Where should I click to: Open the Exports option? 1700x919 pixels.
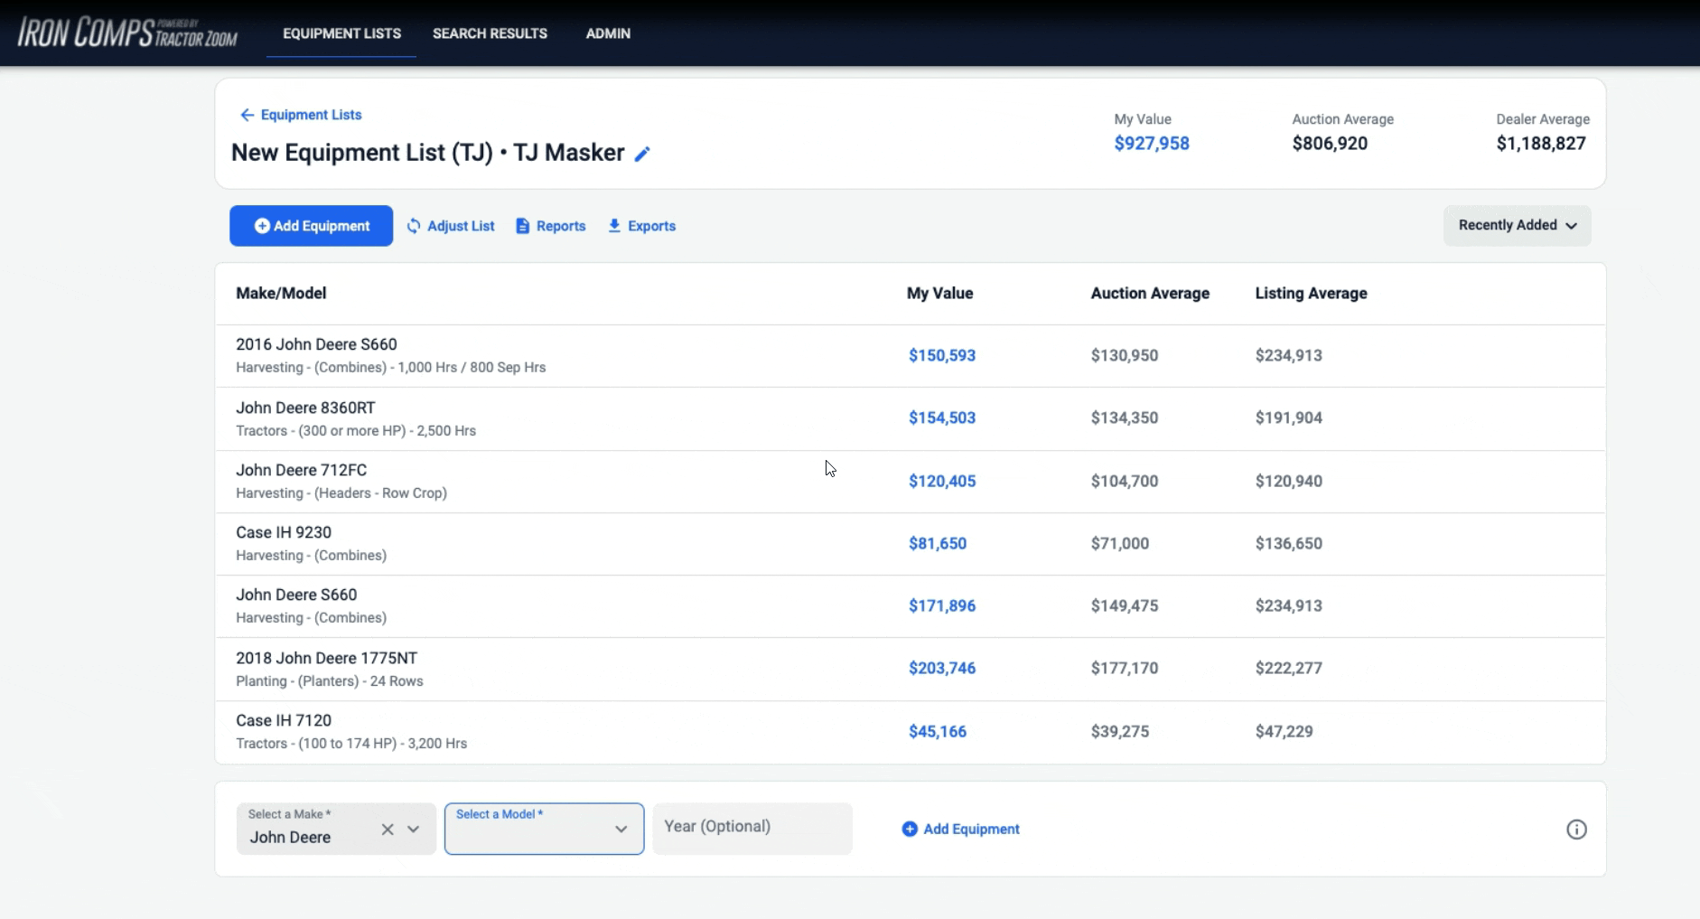[x=641, y=226]
